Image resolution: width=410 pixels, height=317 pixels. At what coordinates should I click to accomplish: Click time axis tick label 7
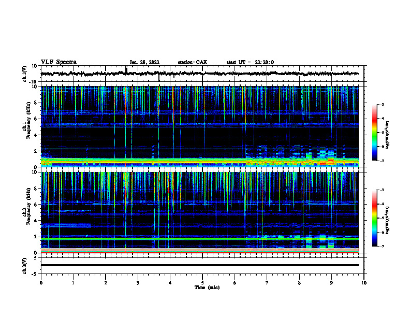(267, 283)
